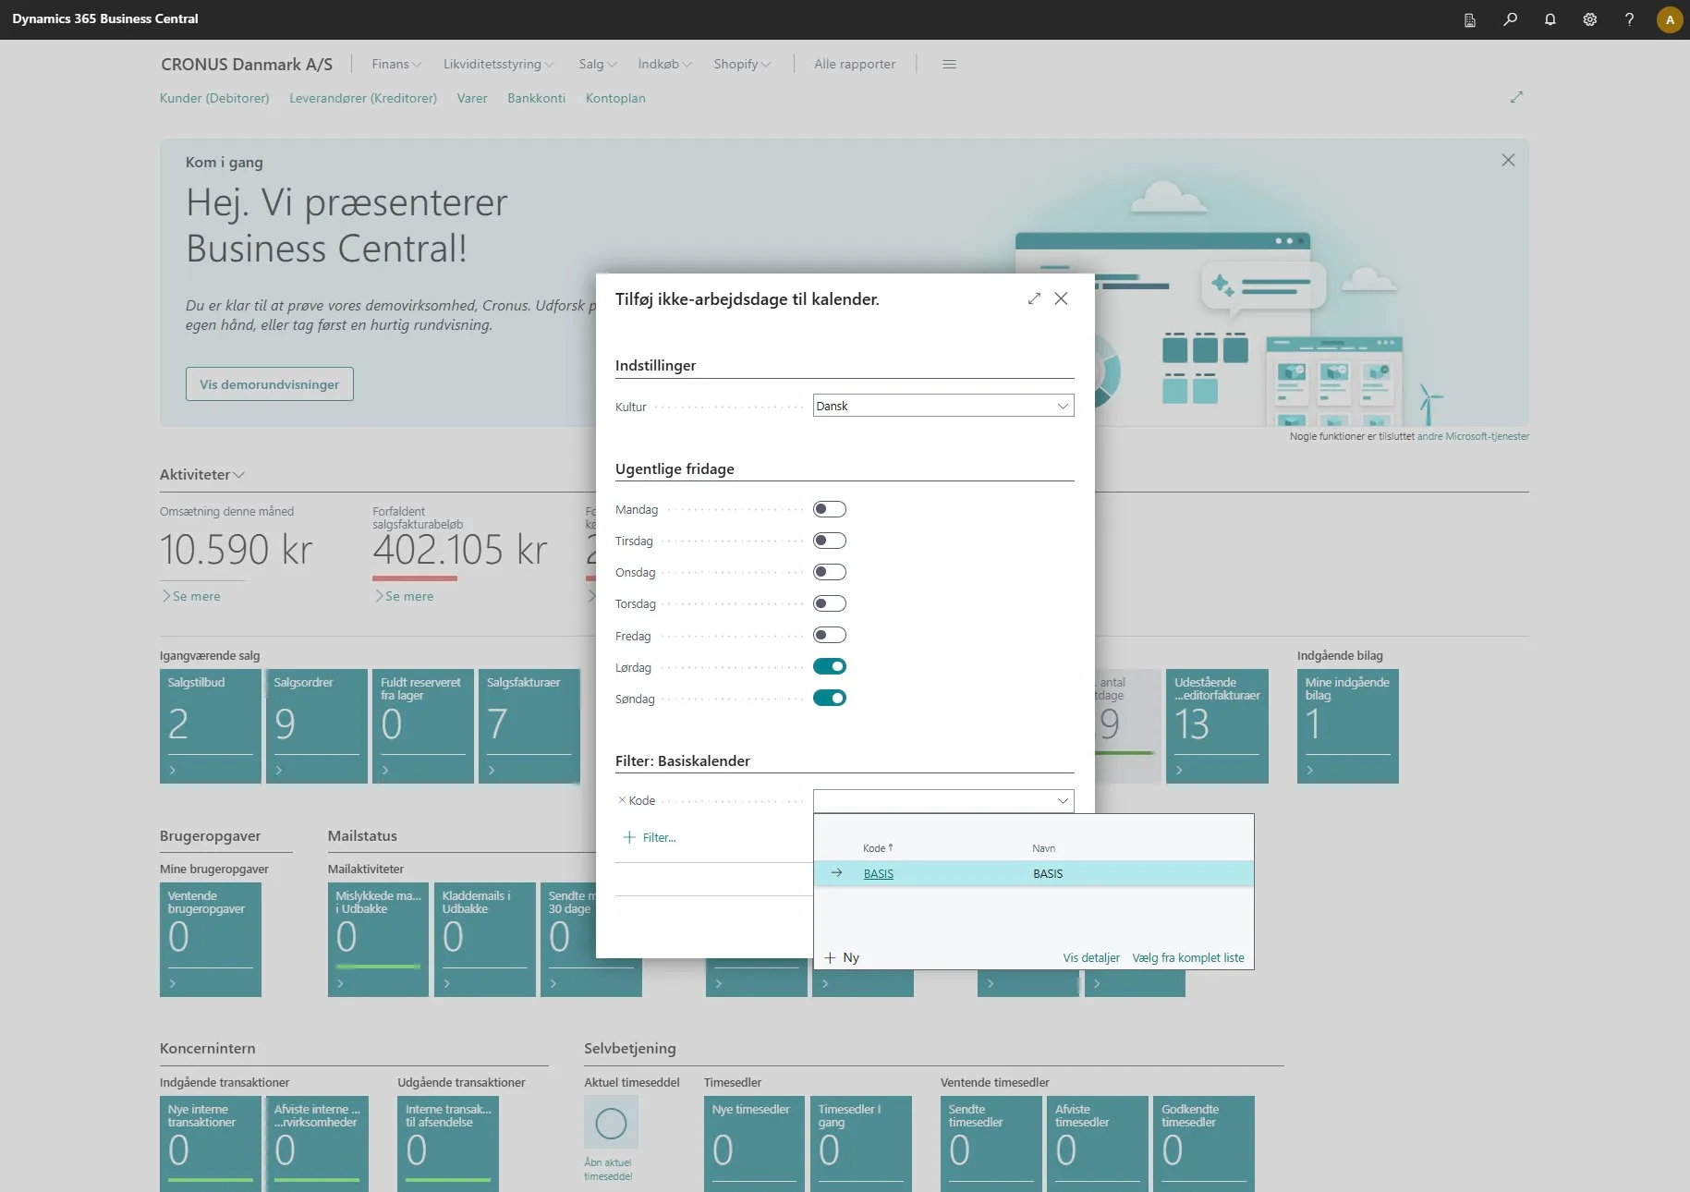Viewport: 1690px width, 1192px height.
Task: Click the Filter... link in dialog
Action: (660, 837)
